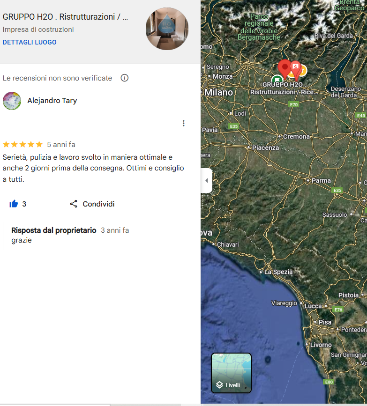The height and width of the screenshot is (406, 367).
Task: Open reviewer name Alejandro Tary
Action: 52,101
